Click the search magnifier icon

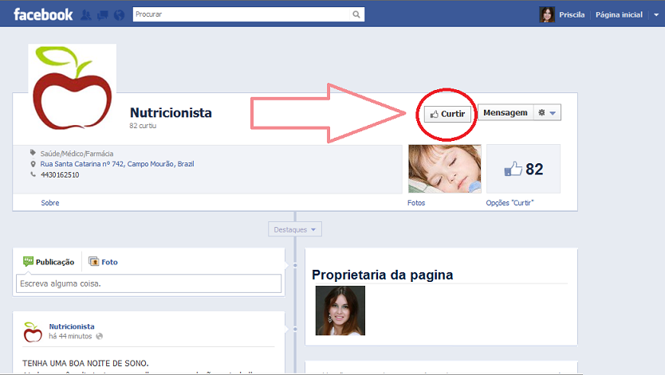coord(356,14)
